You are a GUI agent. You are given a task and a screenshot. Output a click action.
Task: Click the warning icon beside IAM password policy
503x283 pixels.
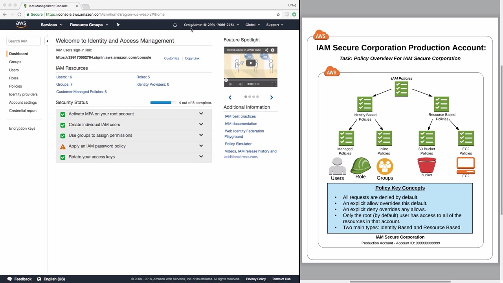point(63,147)
